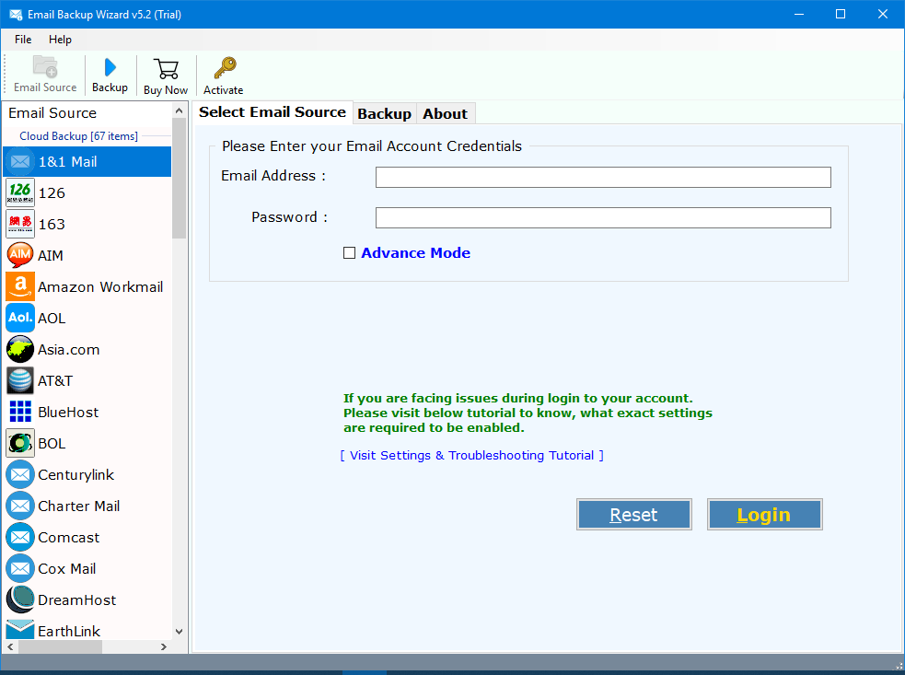Click the horizontal scrollbar thumb under source list
Image resolution: width=905 pixels, height=675 pixels.
[60, 646]
